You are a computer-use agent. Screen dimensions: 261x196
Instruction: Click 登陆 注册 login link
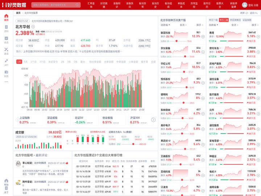(x=253, y=5)
